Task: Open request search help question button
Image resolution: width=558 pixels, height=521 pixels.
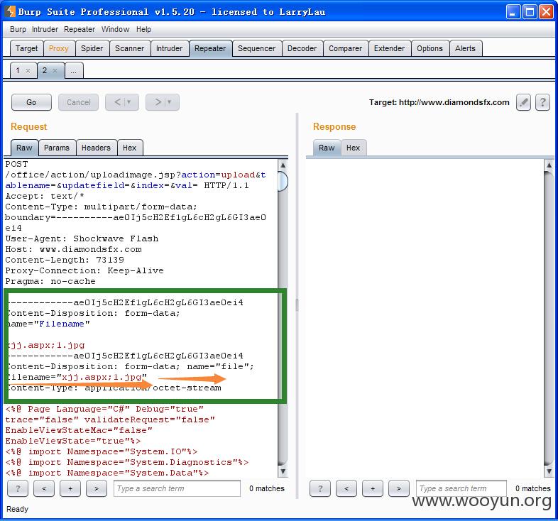Action: point(18,488)
